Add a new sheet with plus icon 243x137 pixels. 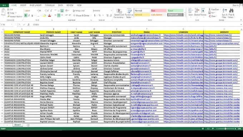coord(28,125)
